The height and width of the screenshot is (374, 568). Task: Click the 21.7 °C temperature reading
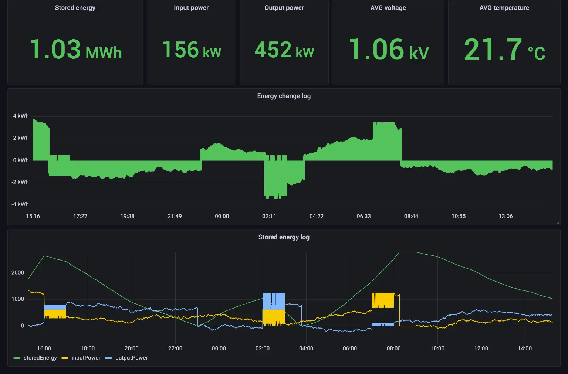pyautogui.click(x=504, y=50)
